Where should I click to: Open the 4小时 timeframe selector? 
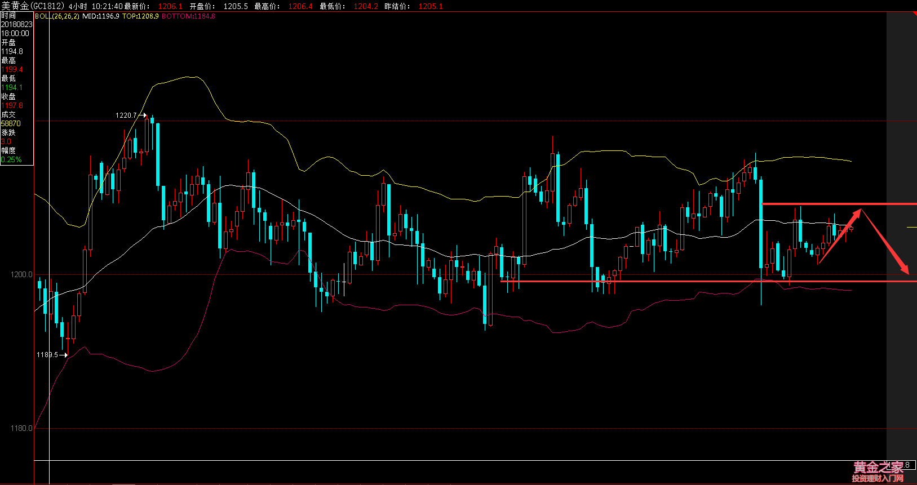click(78, 6)
